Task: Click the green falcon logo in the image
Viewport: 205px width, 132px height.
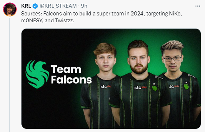Action: pyautogui.click(x=37, y=74)
